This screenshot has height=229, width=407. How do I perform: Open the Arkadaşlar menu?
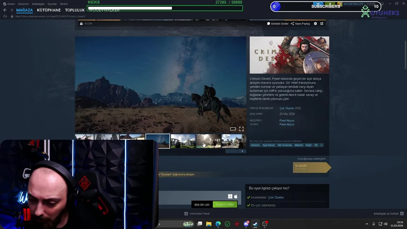[x=38, y=4]
